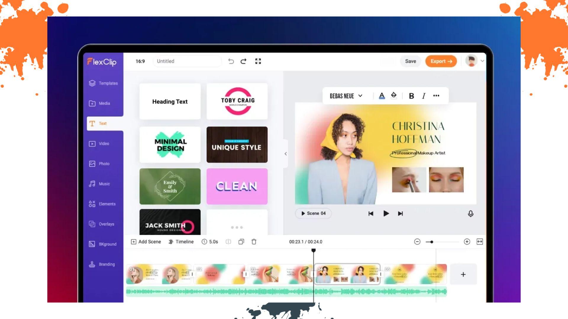Viewport: 568px width, 319px height.
Task: Open the Media sidebar panel
Action: pos(99,103)
